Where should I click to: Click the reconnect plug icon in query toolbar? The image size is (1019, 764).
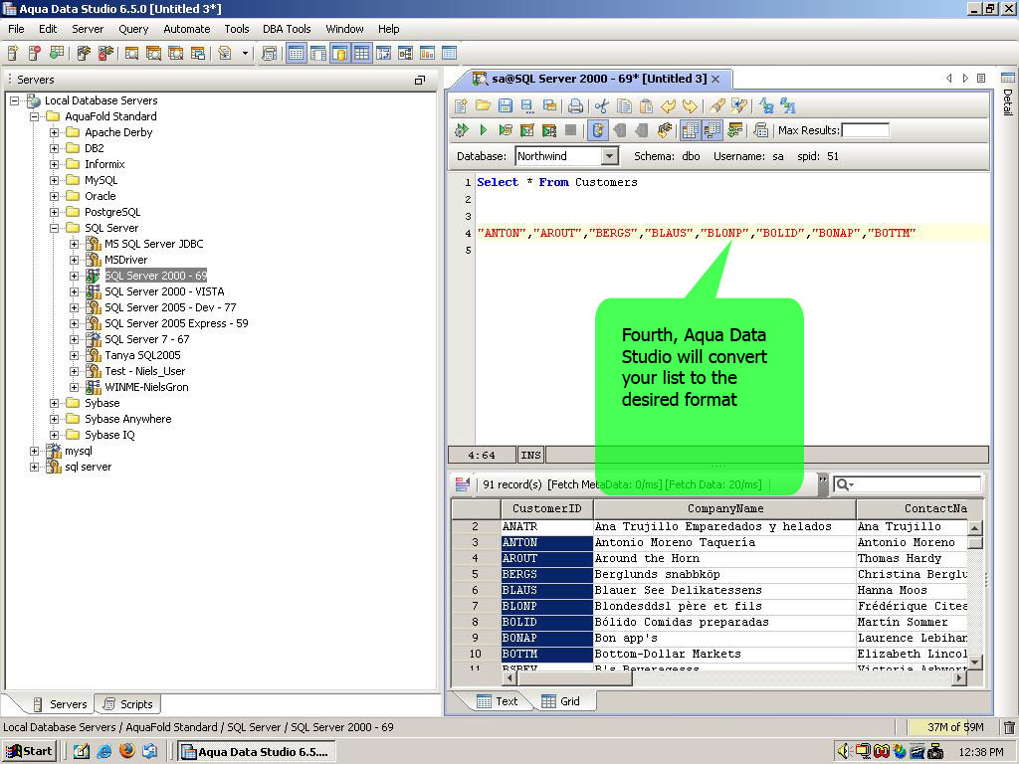664,130
